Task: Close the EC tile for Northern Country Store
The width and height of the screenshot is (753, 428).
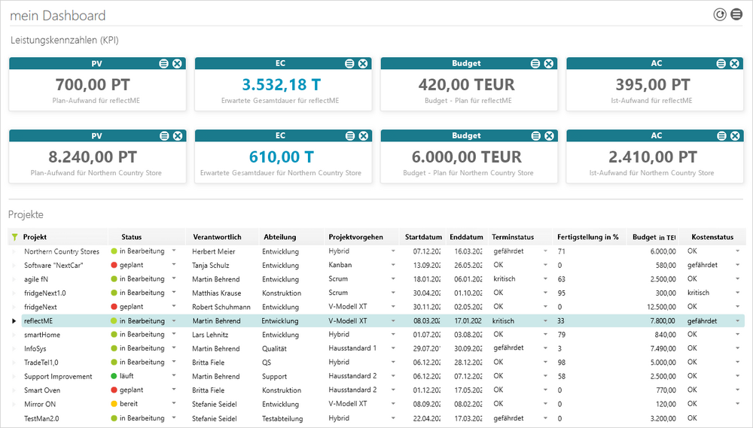Action: click(363, 135)
